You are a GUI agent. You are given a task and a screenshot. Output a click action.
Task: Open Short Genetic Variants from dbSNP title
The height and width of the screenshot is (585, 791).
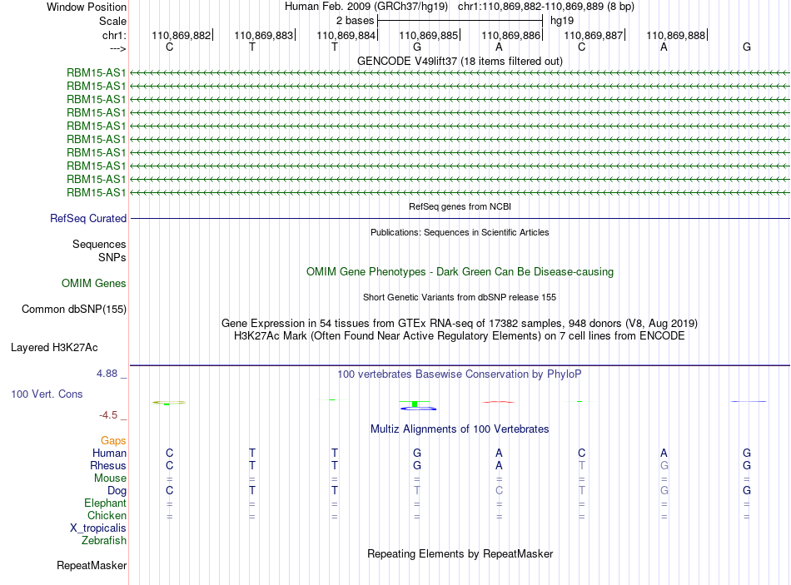[460, 297]
